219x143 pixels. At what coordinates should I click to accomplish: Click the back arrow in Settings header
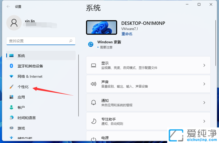[8, 6]
